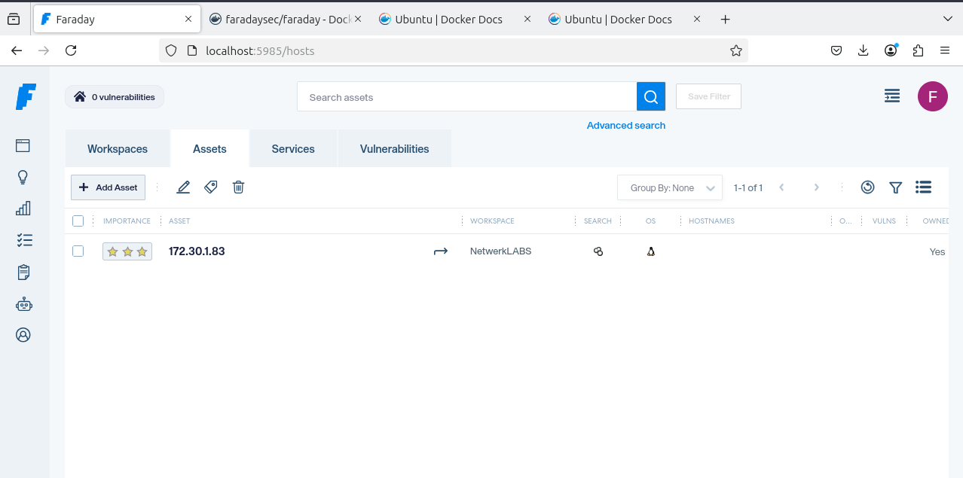The image size is (963, 478).
Task: Open the Executive Report clipboard icon
Action: click(x=23, y=272)
